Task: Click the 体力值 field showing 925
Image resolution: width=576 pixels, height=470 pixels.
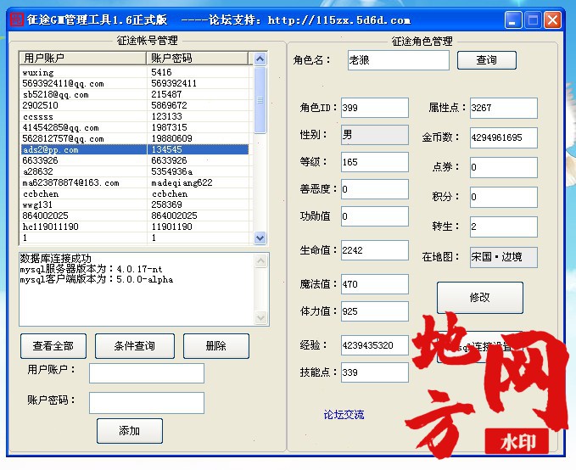Action: click(x=375, y=311)
